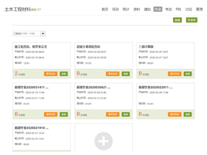
Task: Open the 管理 navigation item
Action: (199, 9)
